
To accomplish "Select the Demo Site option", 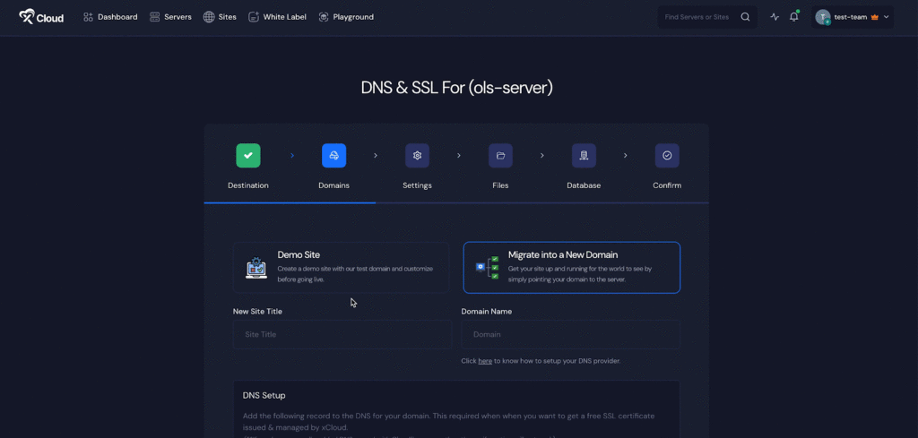I will tap(341, 267).
